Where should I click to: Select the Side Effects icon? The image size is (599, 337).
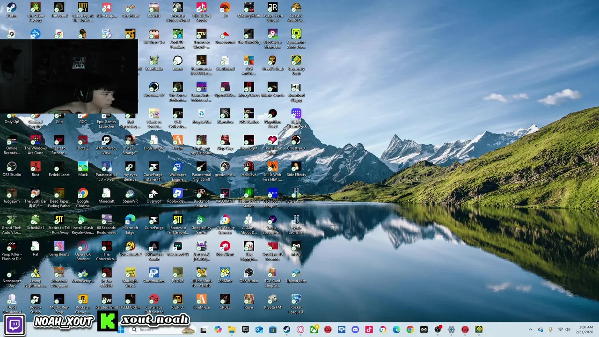(x=296, y=170)
